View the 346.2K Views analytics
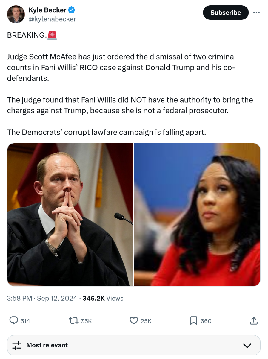This screenshot has height=359, width=268. (x=103, y=298)
